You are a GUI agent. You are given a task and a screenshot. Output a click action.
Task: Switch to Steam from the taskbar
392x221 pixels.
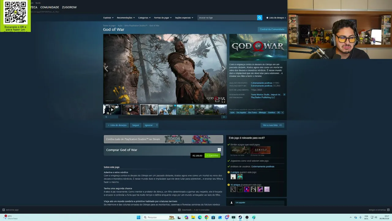point(240,217)
